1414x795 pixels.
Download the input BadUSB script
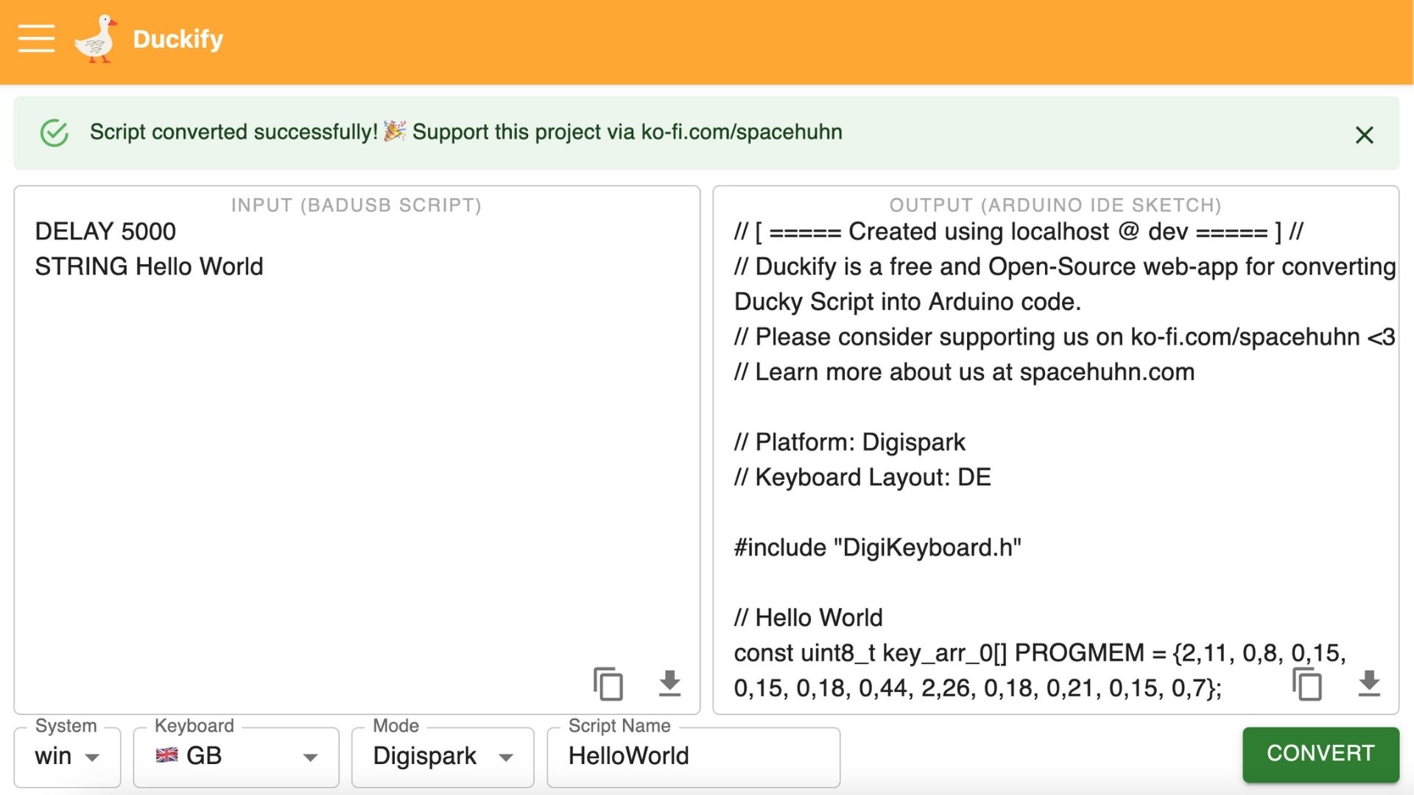point(669,683)
